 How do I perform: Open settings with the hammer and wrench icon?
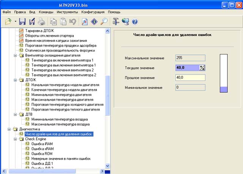coord(116,22)
